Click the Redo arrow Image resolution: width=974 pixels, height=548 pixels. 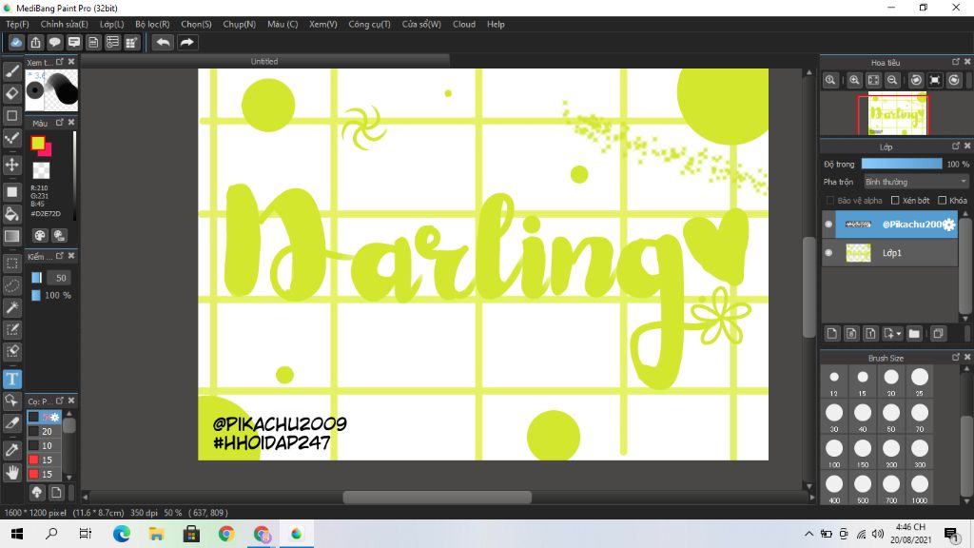click(186, 42)
